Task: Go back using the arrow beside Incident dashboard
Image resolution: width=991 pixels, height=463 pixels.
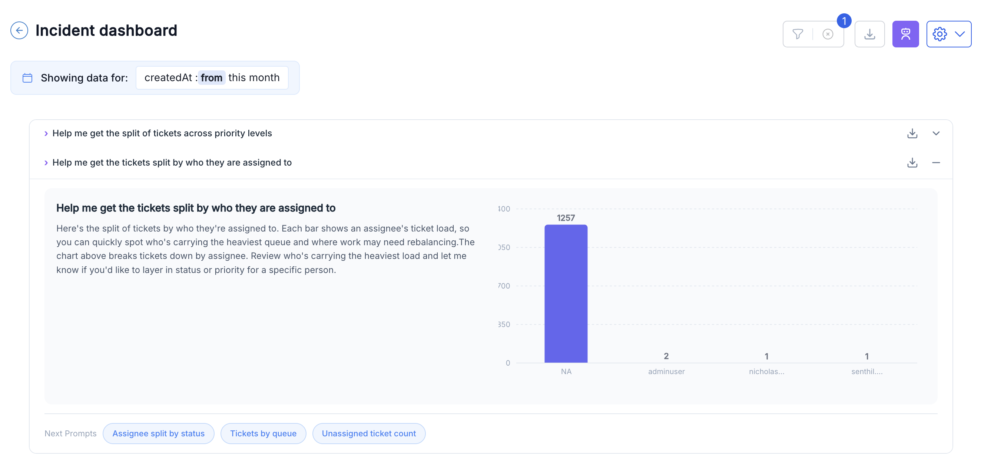Action: click(19, 30)
